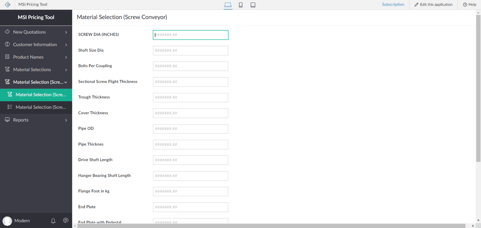This screenshot has width=481, height=228.
Task: Open Reports menu
Action: (36, 120)
